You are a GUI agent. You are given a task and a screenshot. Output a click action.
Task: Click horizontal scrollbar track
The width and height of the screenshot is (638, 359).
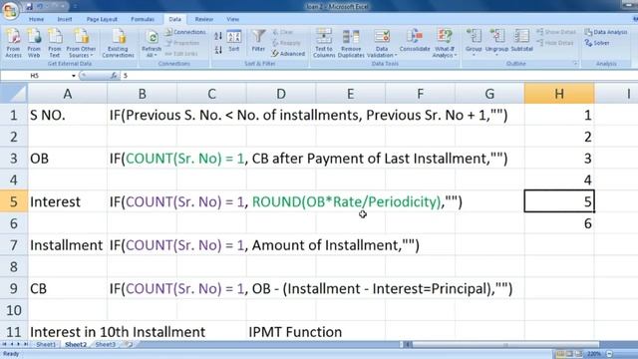coord(504,344)
